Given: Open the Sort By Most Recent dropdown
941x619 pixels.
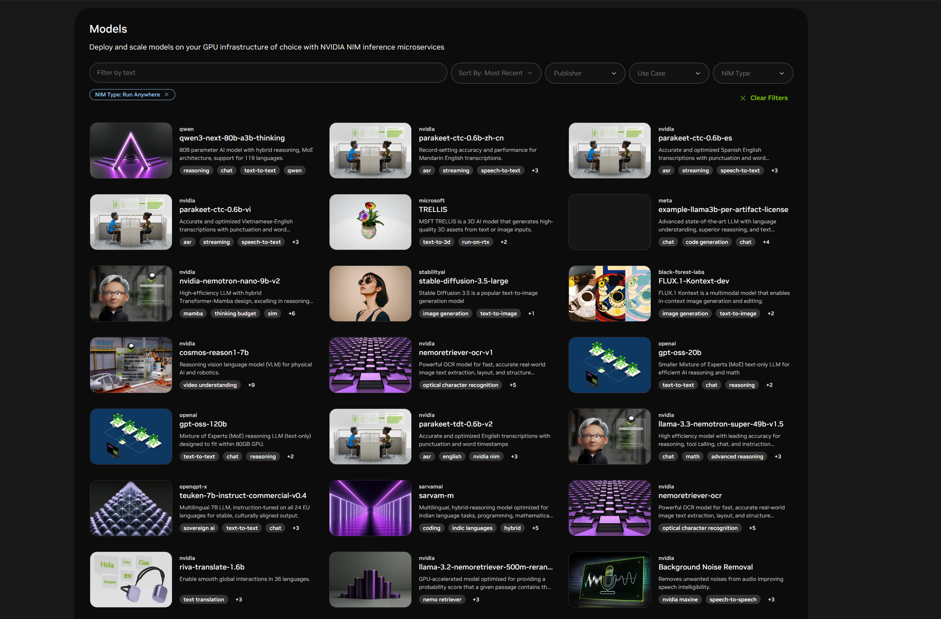Looking at the screenshot, I should coord(495,73).
